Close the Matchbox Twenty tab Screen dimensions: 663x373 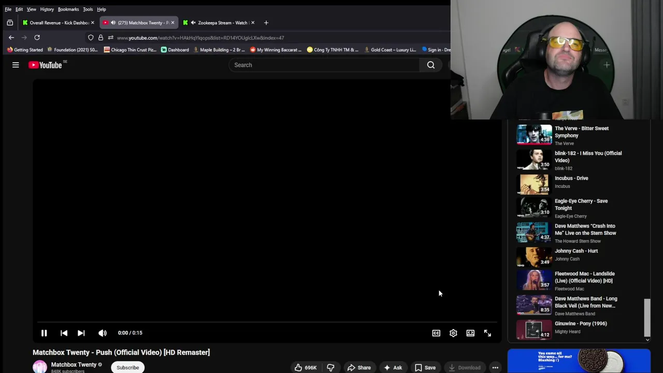[x=172, y=23]
